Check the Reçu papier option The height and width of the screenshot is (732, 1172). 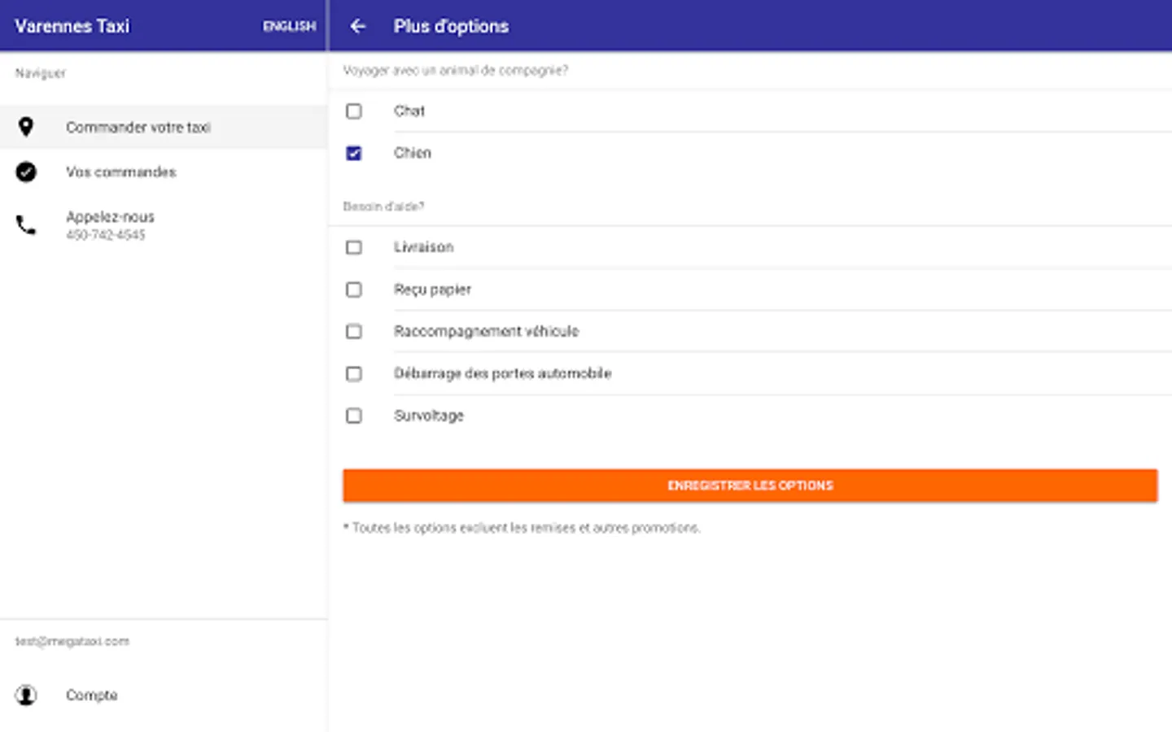coord(354,290)
